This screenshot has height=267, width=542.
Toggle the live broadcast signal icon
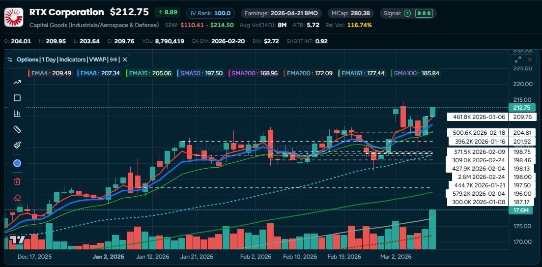pyautogui.click(x=113, y=59)
